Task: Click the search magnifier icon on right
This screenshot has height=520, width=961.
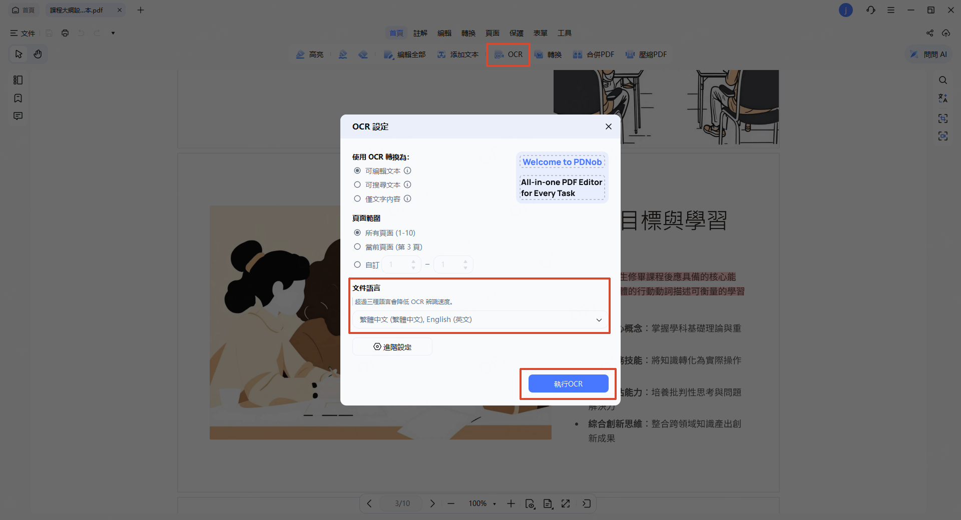Action: [x=943, y=80]
